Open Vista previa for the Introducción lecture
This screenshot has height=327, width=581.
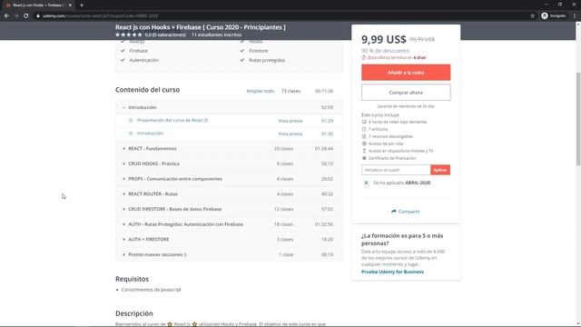coord(290,134)
